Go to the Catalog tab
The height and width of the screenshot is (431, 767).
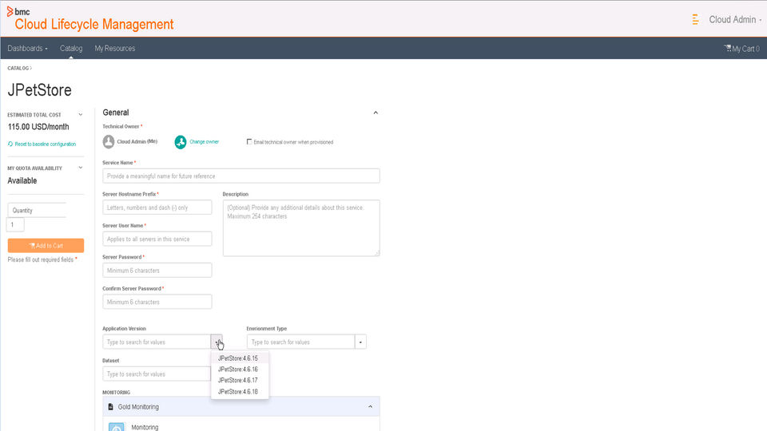71,49
